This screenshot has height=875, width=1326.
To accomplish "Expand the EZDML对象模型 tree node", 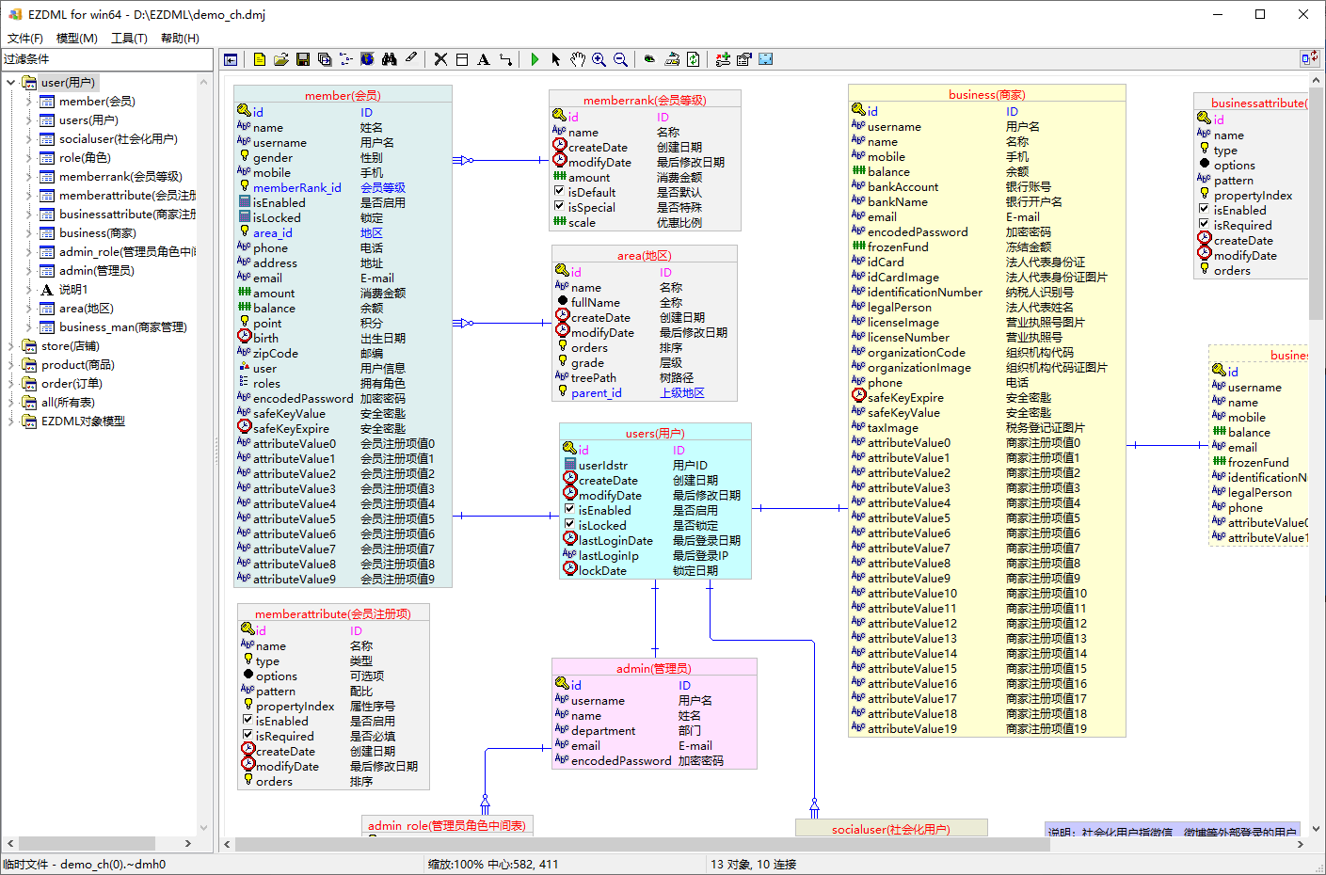I will [11, 422].
